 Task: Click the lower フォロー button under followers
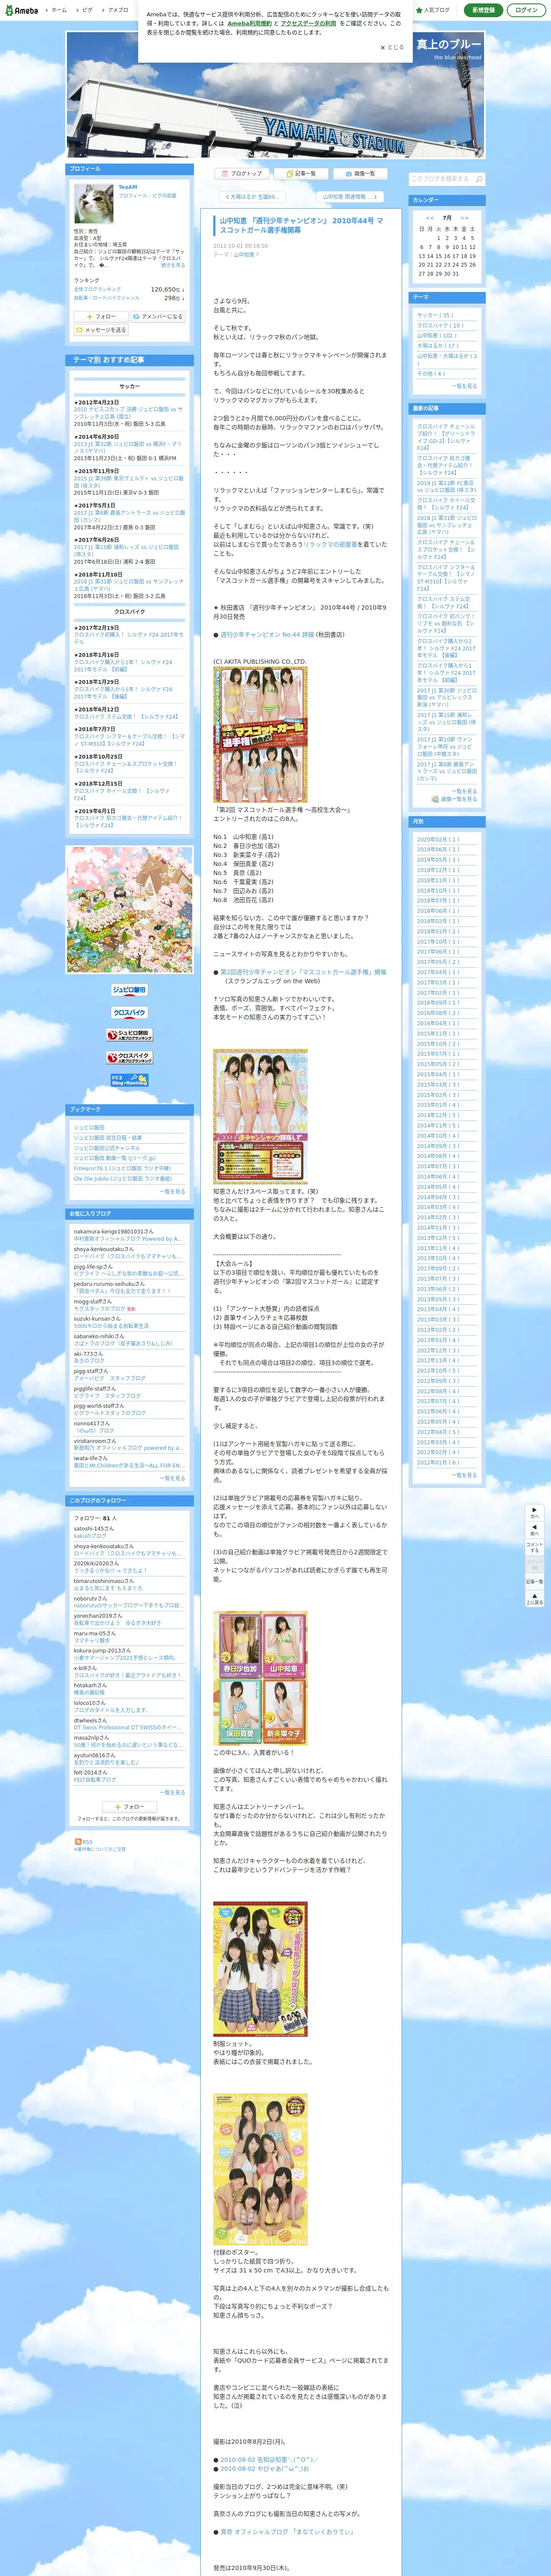(129, 1807)
